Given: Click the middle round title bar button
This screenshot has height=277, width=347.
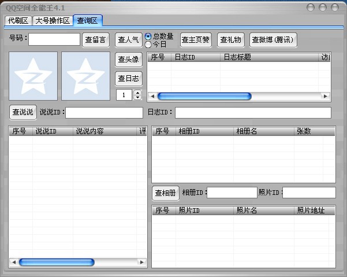Looking at the screenshot, I should click(x=323, y=8).
